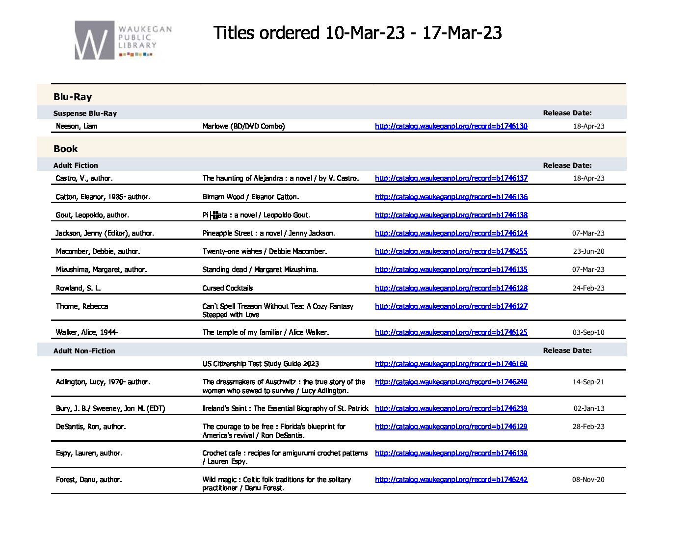Click release date 24-Feb-23 for Cursed Cocktails
This screenshot has height=534, width=691.
pos(588,288)
